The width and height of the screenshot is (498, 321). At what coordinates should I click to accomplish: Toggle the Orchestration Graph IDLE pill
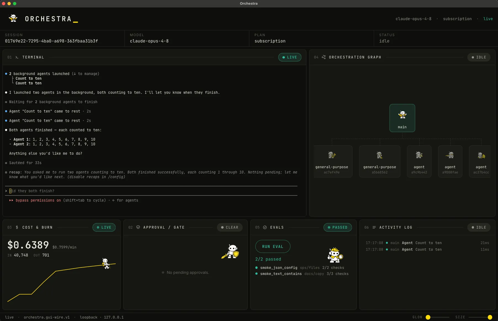(x=479, y=57)
